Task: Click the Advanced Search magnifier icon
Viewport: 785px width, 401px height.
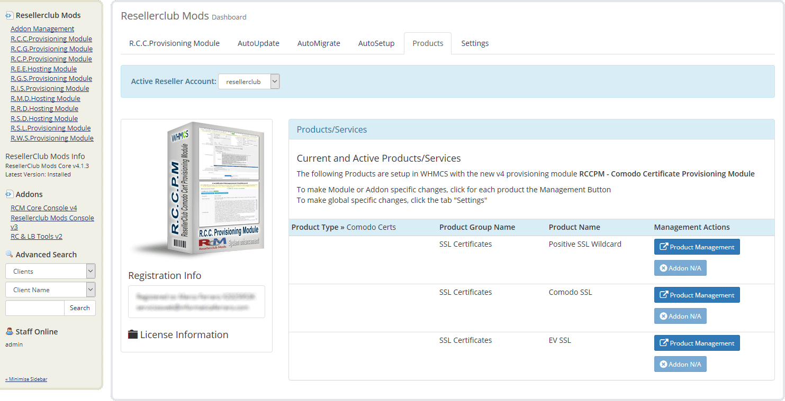Action: coord(9,254)
